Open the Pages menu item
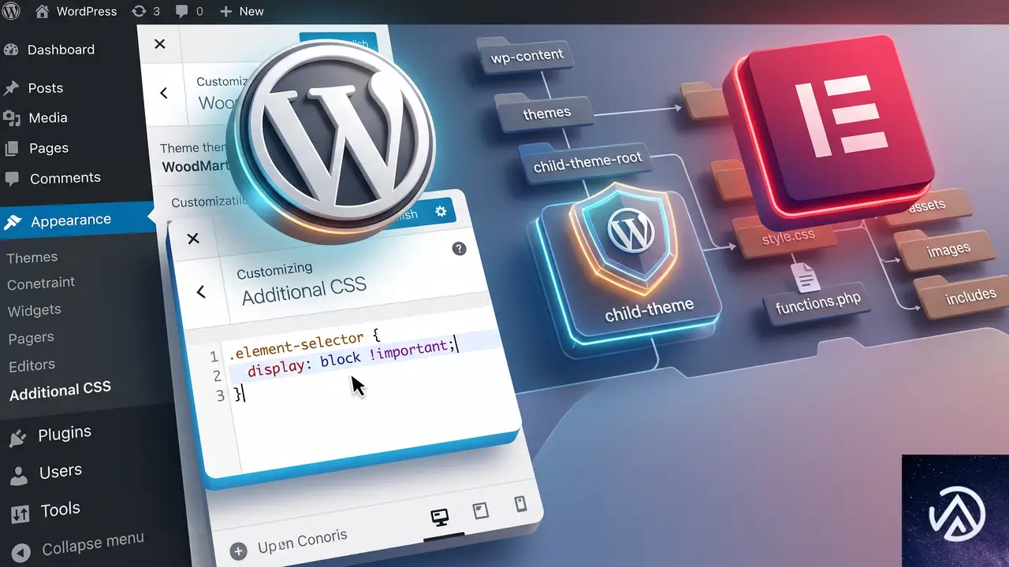 click(37, 148)
